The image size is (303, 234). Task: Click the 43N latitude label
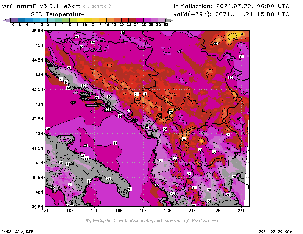[x=39, y=104]
